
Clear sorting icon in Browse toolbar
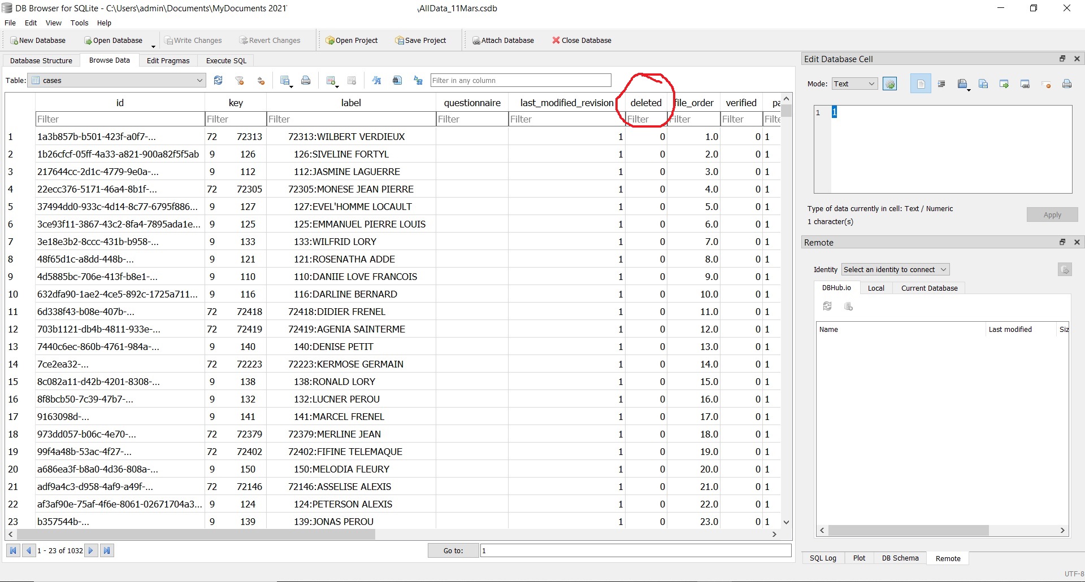click(261, 81)
